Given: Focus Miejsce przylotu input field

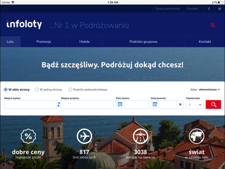Looking at the screenshot, I should coord(87,105).
